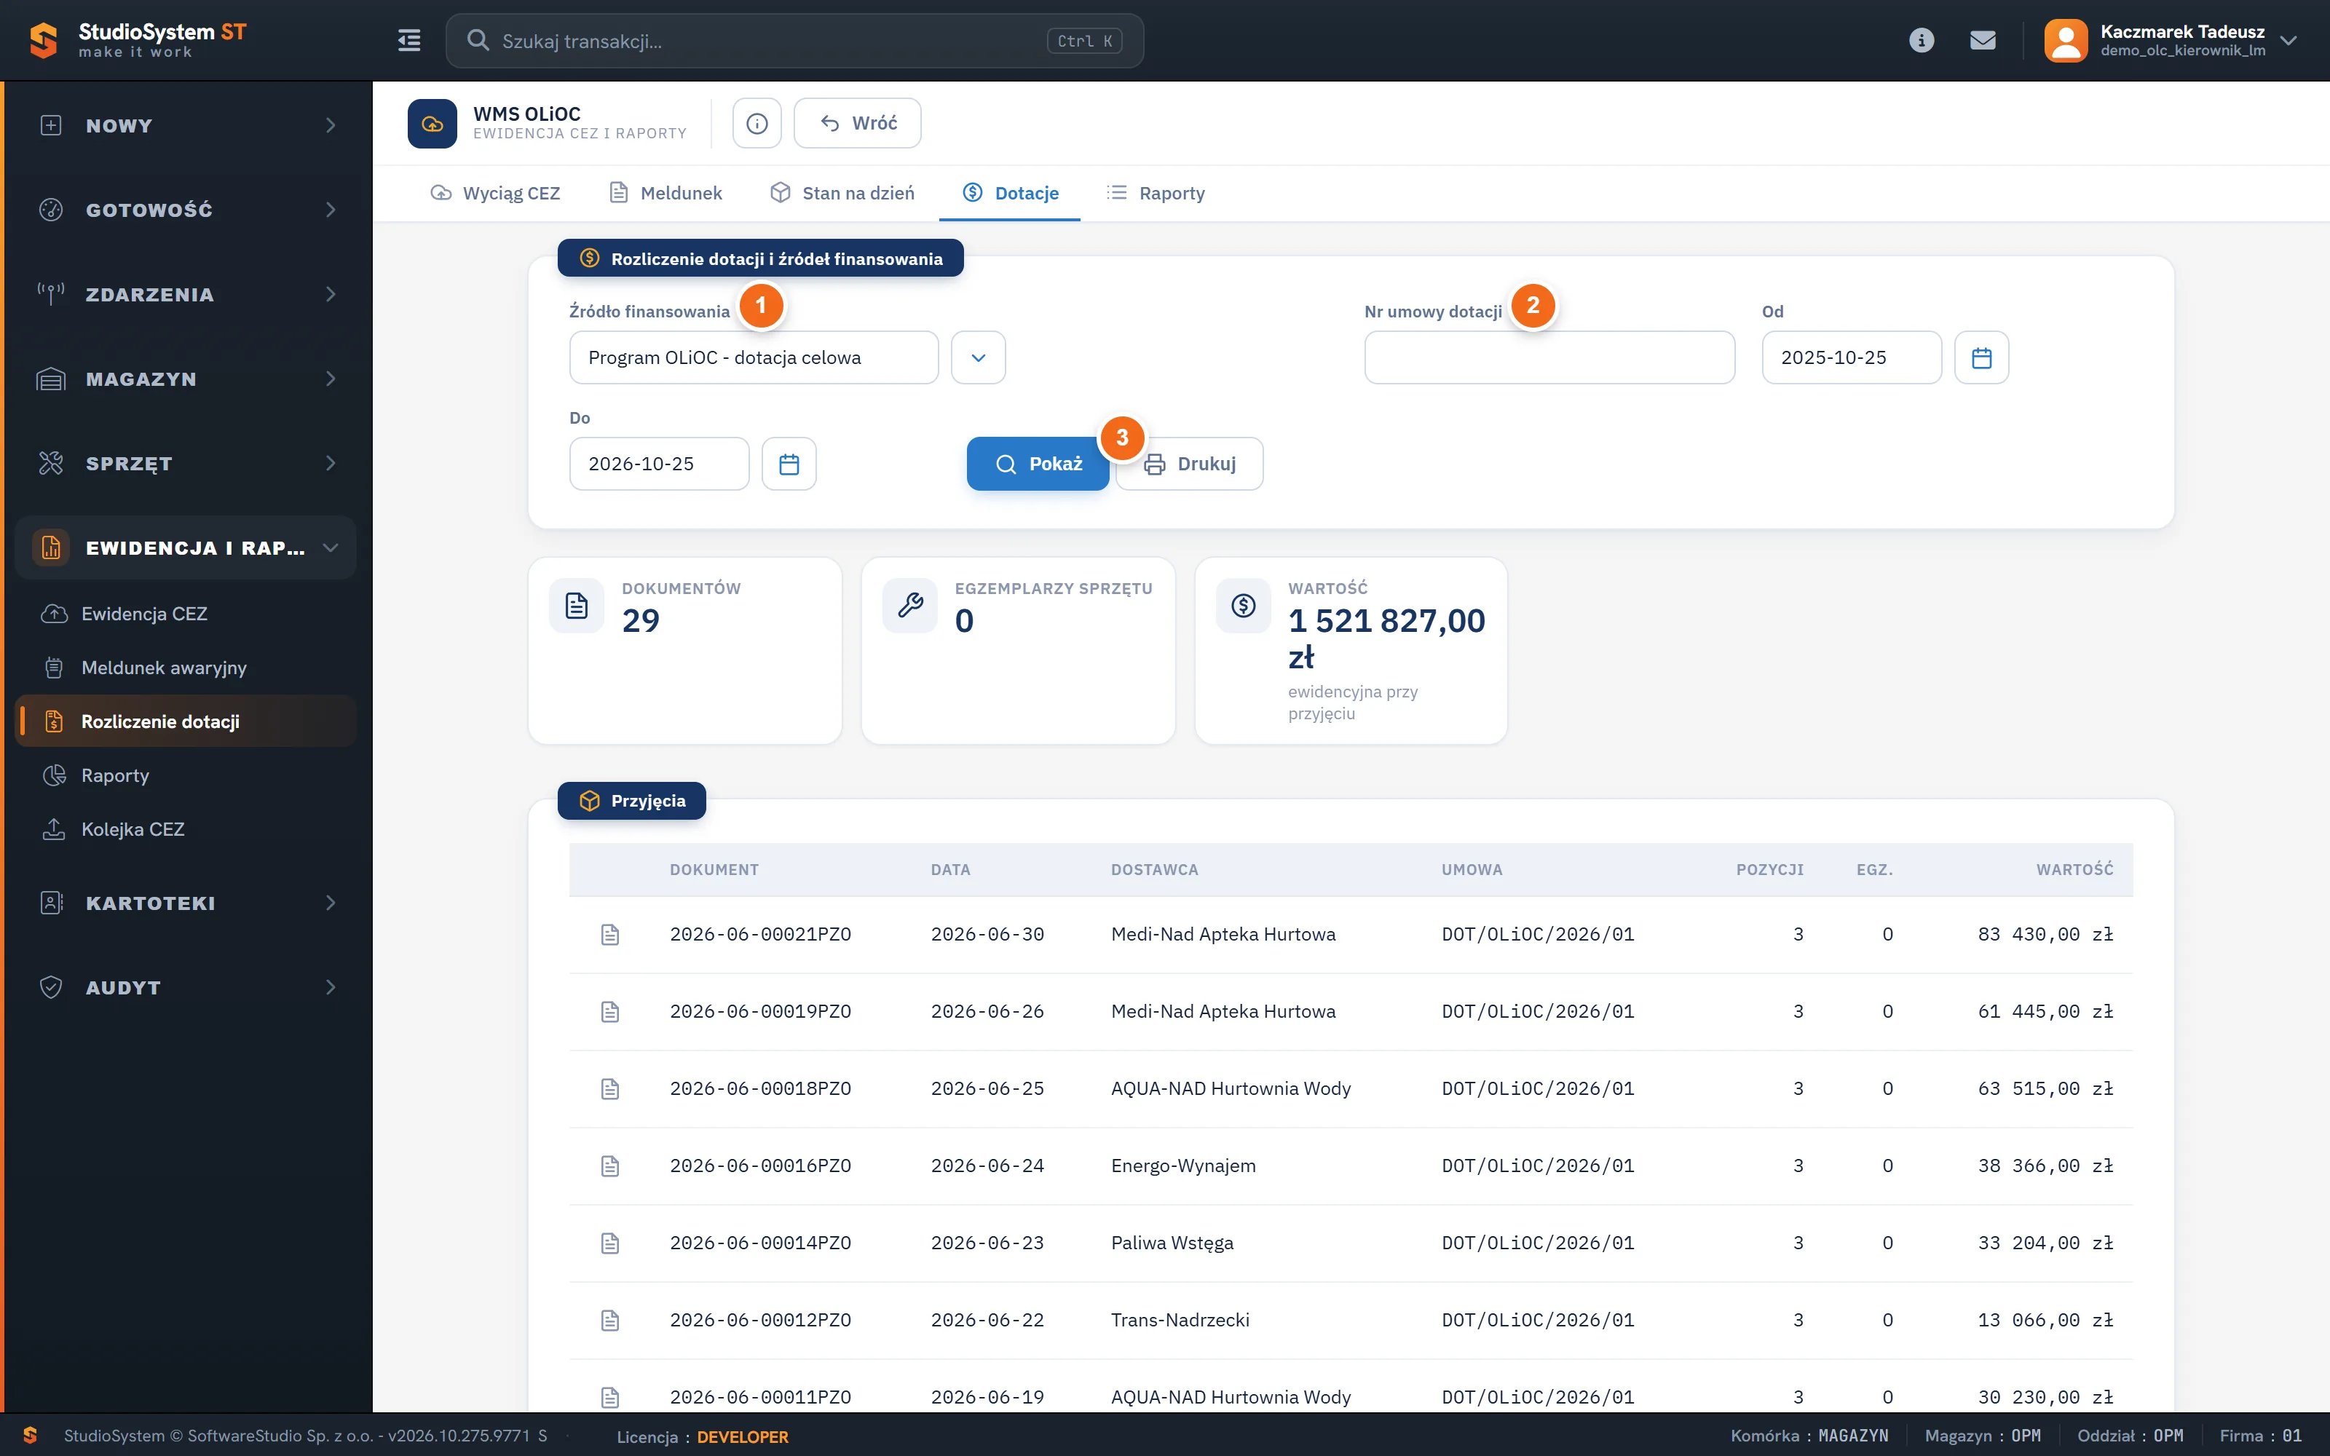Click the Od date field 2025-10-25

tap(1852, 357)
